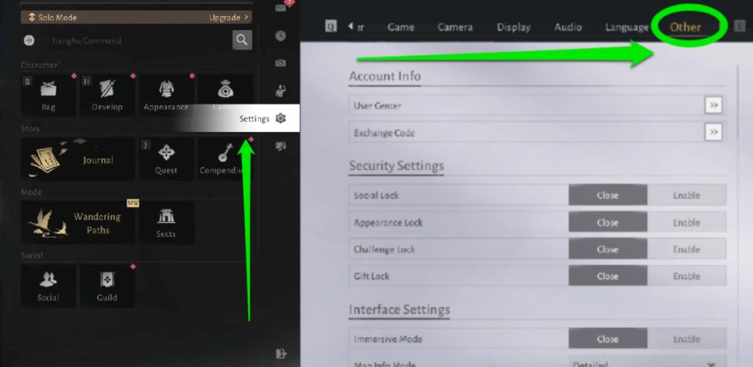Switch to the Camera settings tab
The width and height of the screenshot is (753, 367).
tap(455, 27)
